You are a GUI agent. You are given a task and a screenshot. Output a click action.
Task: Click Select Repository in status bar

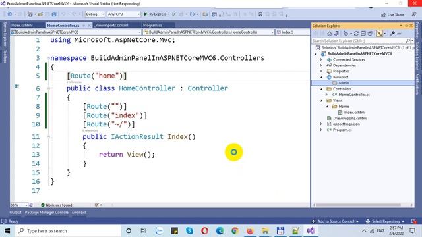tap(385, 221)
